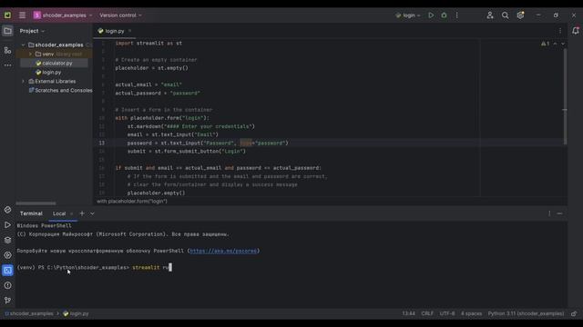Screen dimensions: 583x327
Task: Change the 4 spaces indent setting
Action: point(471,313)
